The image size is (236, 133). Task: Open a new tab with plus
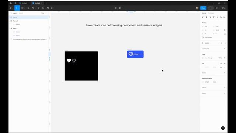tap(46, 3)
